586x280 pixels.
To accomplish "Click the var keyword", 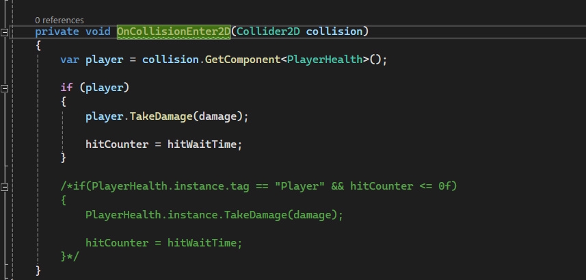I will (x=70, y=60).
